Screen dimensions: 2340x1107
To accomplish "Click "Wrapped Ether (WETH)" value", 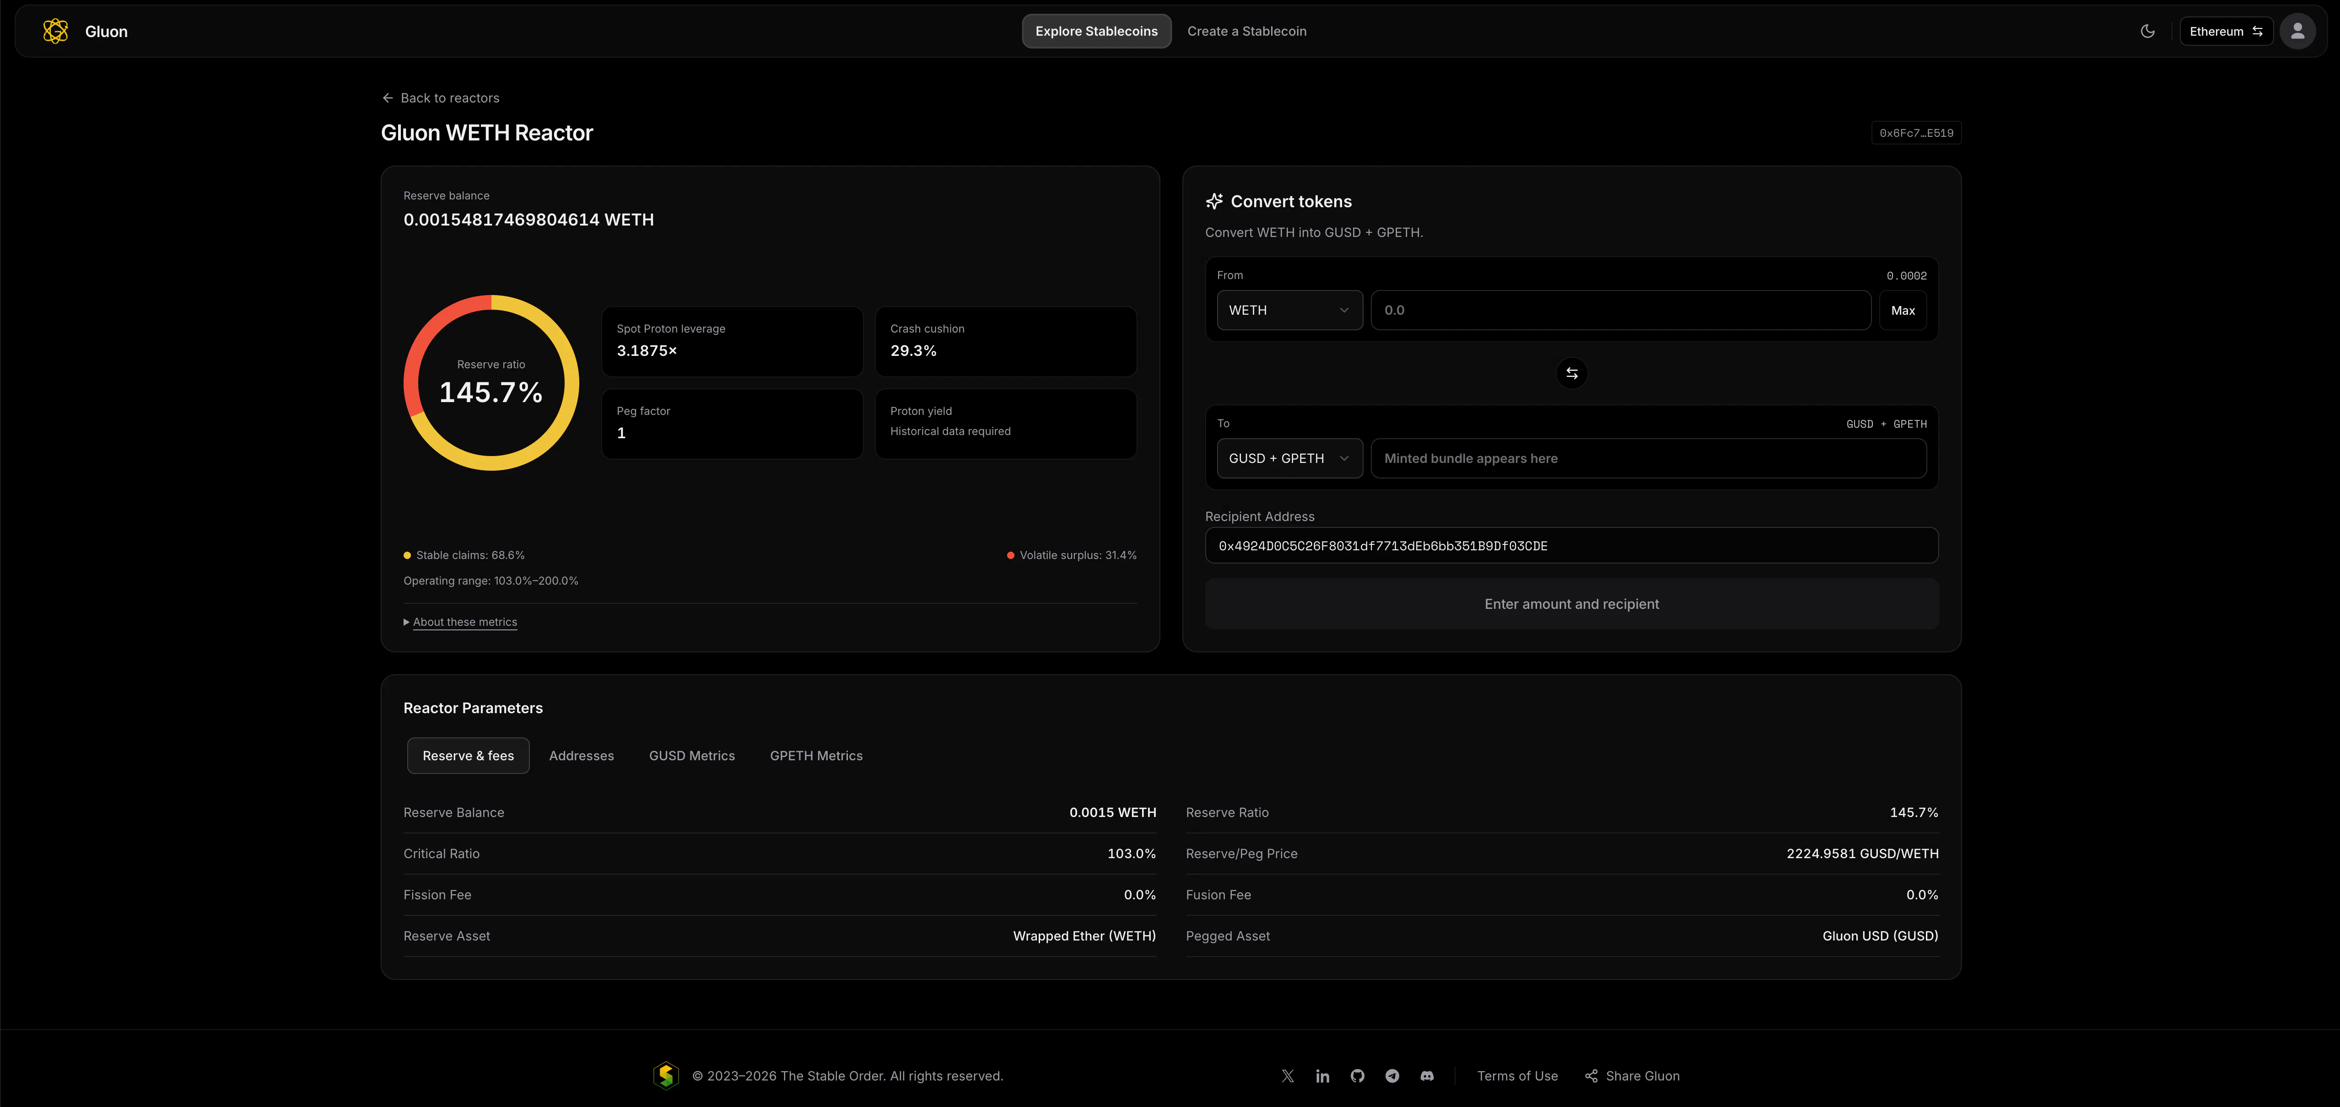I will click(x=1084, y=936).
